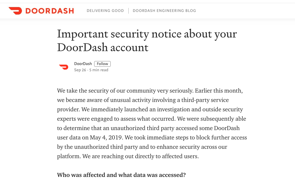Click the line beginning 'by the unauthorized third party'
This screenshot has height=188, width=295.
[x=142, y=147]
